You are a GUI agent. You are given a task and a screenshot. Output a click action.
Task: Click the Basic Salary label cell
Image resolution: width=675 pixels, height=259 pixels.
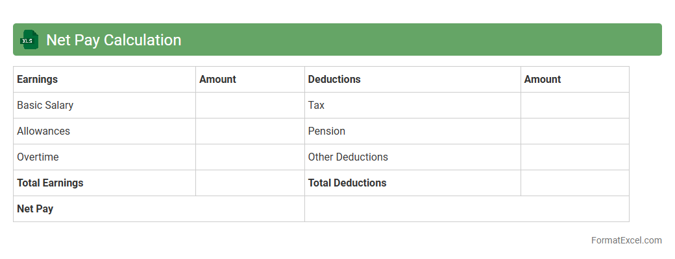(104, 106)
